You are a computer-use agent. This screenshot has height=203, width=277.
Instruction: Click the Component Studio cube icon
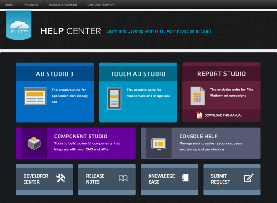click(x=34, y=143)
